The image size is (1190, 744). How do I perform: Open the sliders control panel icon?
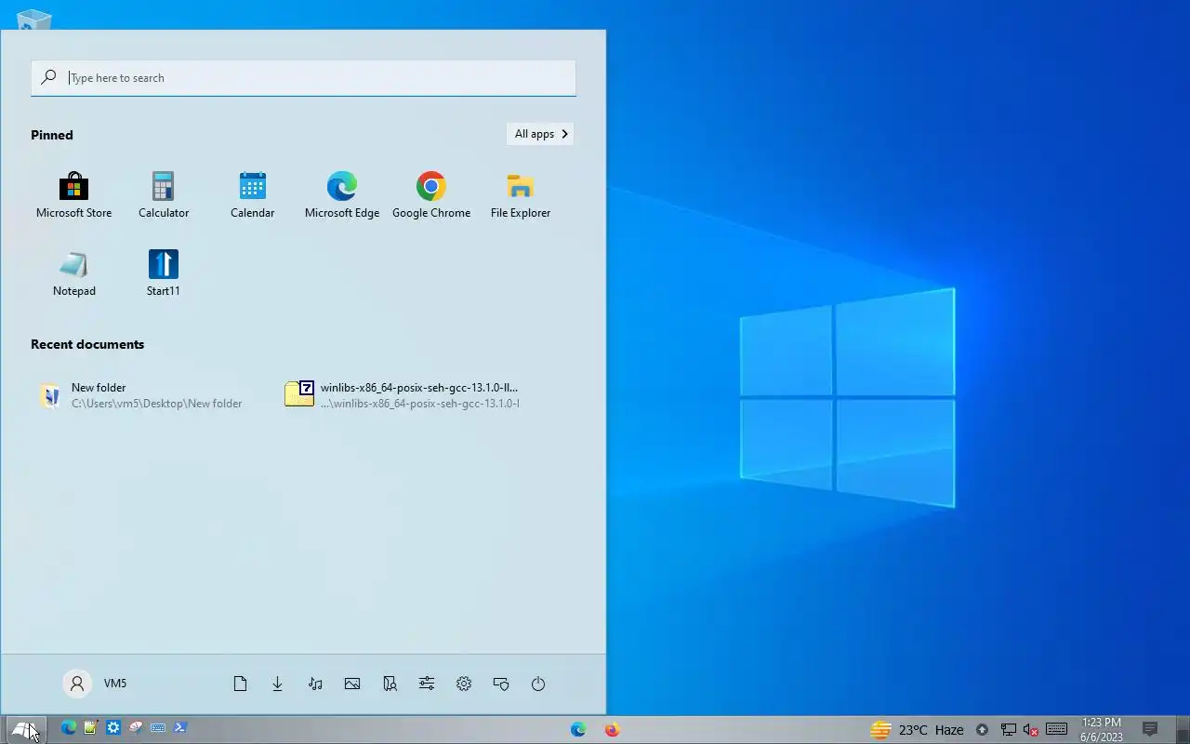point(427,684)
